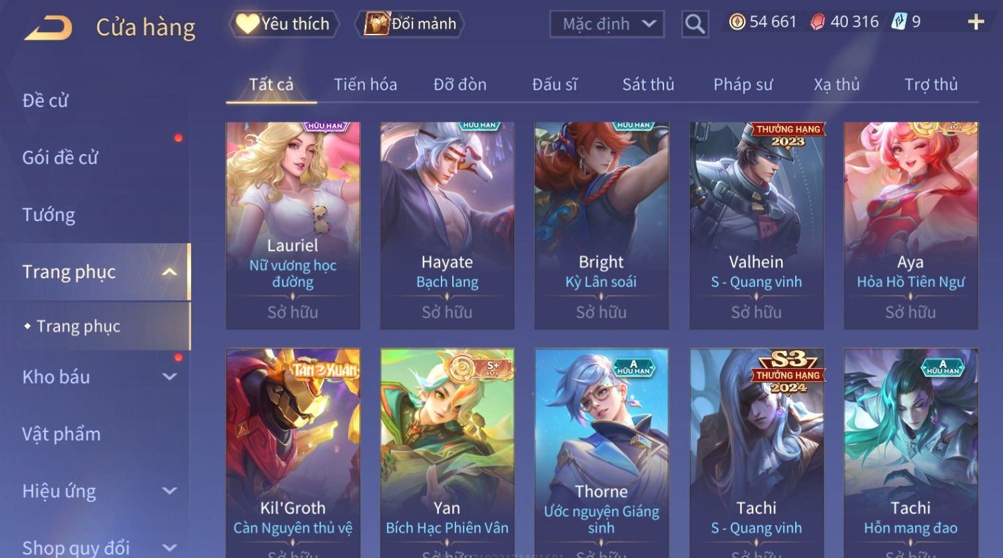Open the Valhein S - Quang vinh skin card

tap(756, 225)
